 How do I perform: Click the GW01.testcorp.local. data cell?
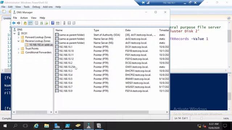click(137, 67)
